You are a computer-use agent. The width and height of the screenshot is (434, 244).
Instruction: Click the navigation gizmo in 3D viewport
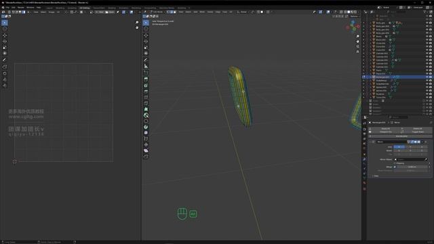tap(353, 26)
